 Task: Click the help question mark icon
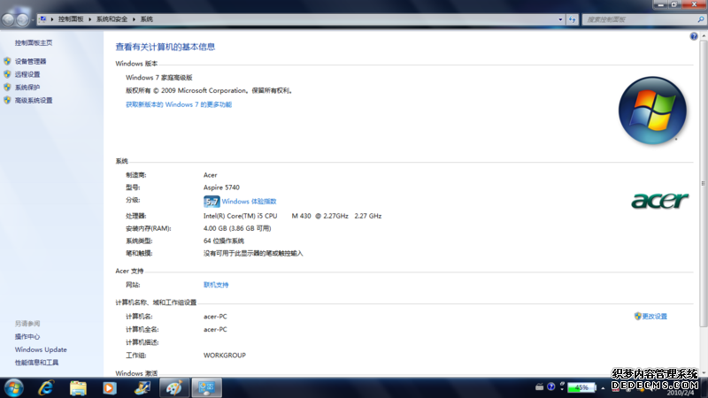click(x=694, y=36)
